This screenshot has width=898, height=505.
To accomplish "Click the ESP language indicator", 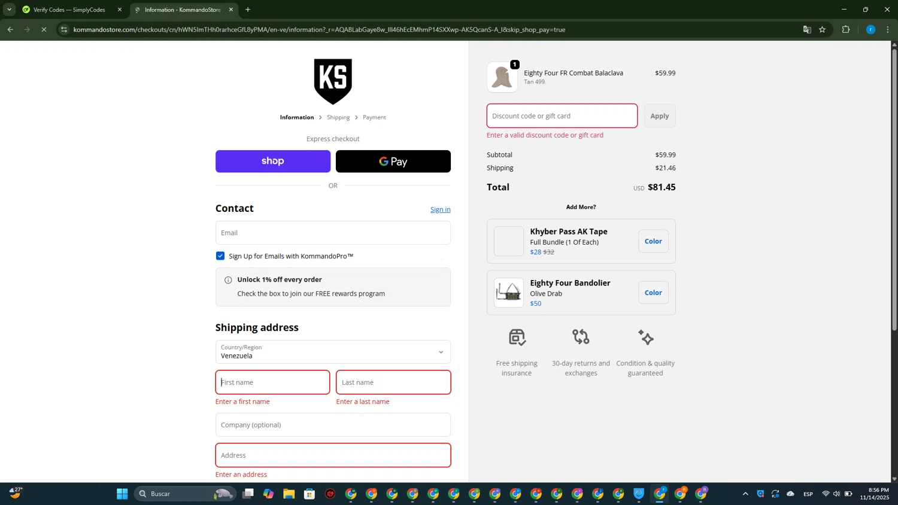I will 808,494.
